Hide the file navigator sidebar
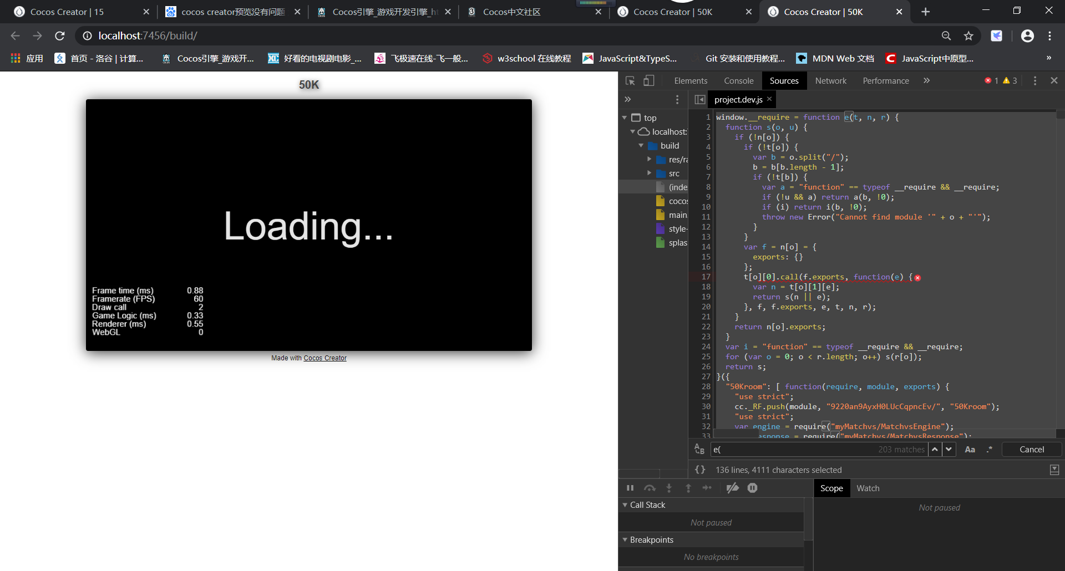This screenshot has height=571, width=1065. pyautogui.click(x=700, y=100)
